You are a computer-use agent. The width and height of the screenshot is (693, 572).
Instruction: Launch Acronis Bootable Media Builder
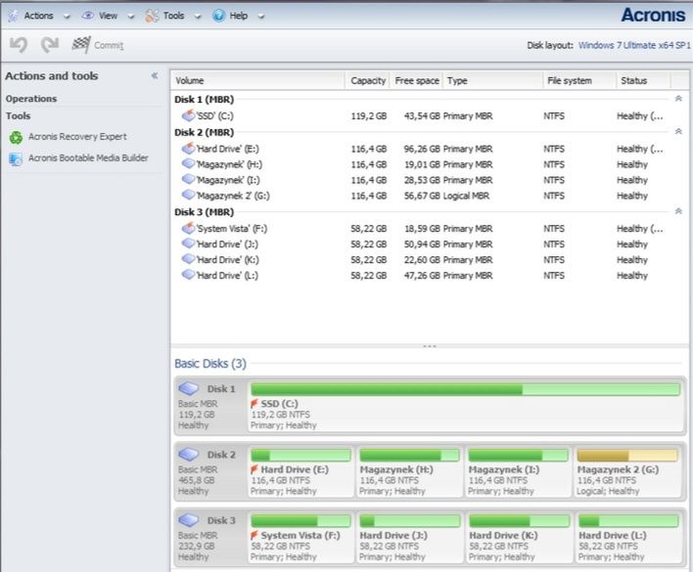pyautogui.click(x=88, y=157)
